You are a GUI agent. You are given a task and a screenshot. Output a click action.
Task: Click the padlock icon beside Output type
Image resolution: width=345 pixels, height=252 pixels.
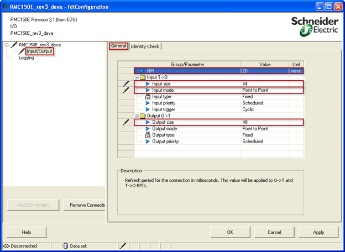click(x=148, y=135)
